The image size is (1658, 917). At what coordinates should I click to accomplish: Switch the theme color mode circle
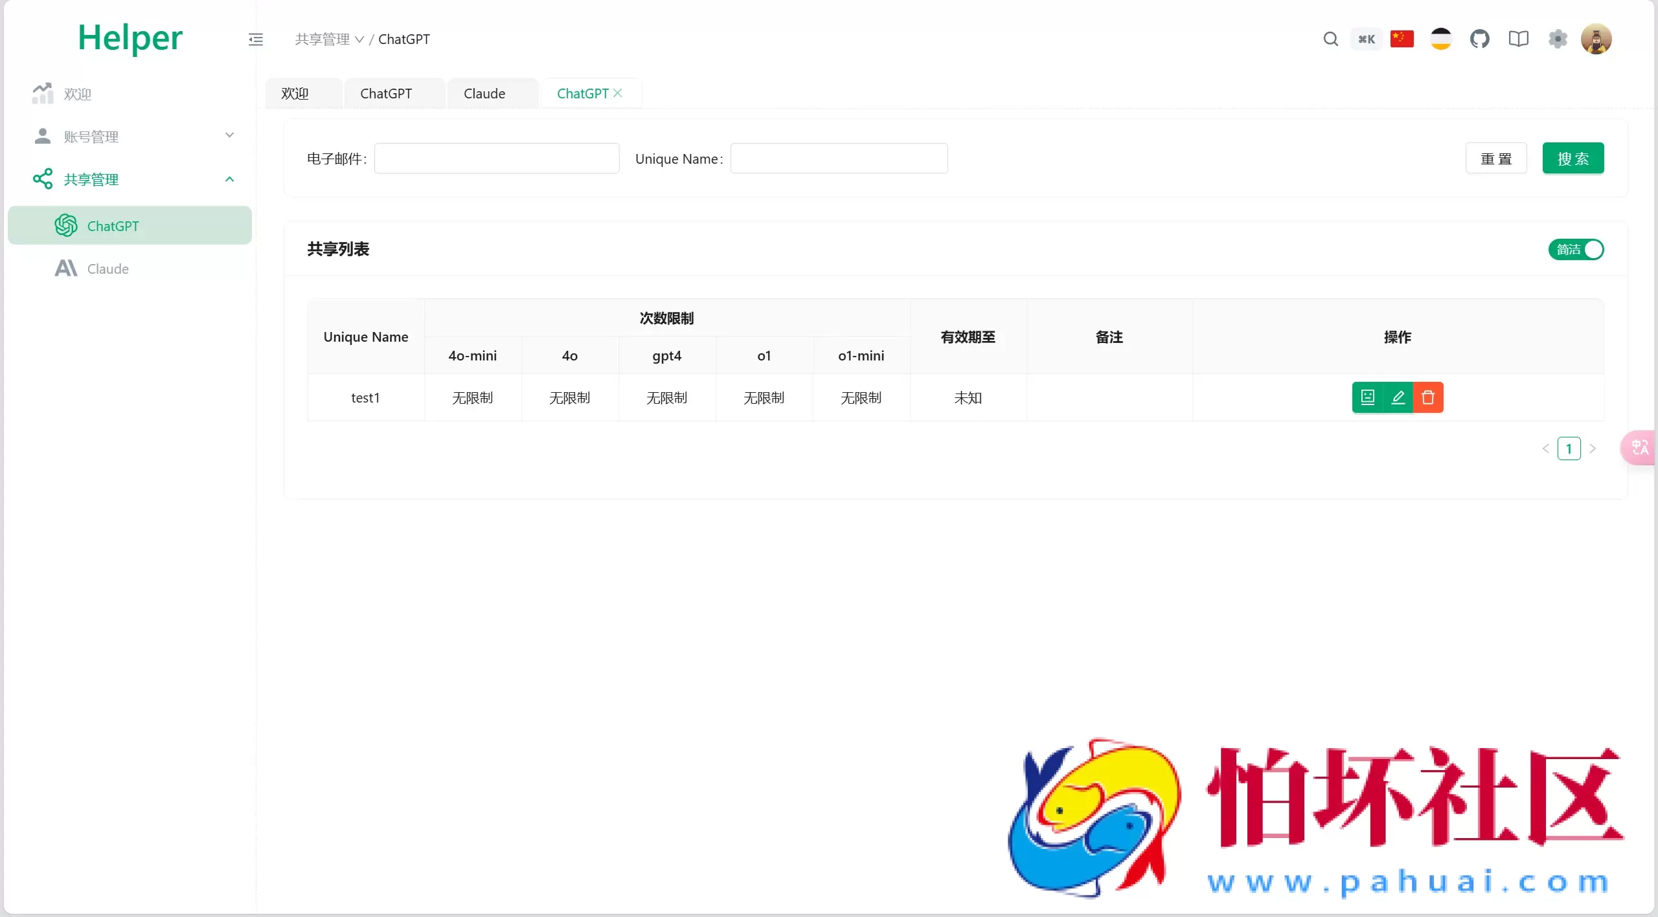[x=1440, y=39]
